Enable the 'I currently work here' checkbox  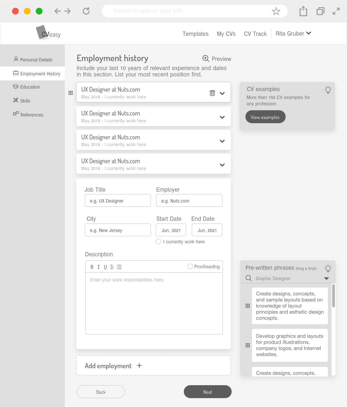pyautogui.click(x=158, y=242)
